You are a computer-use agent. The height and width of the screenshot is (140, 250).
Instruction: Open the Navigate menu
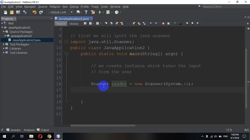30,7
